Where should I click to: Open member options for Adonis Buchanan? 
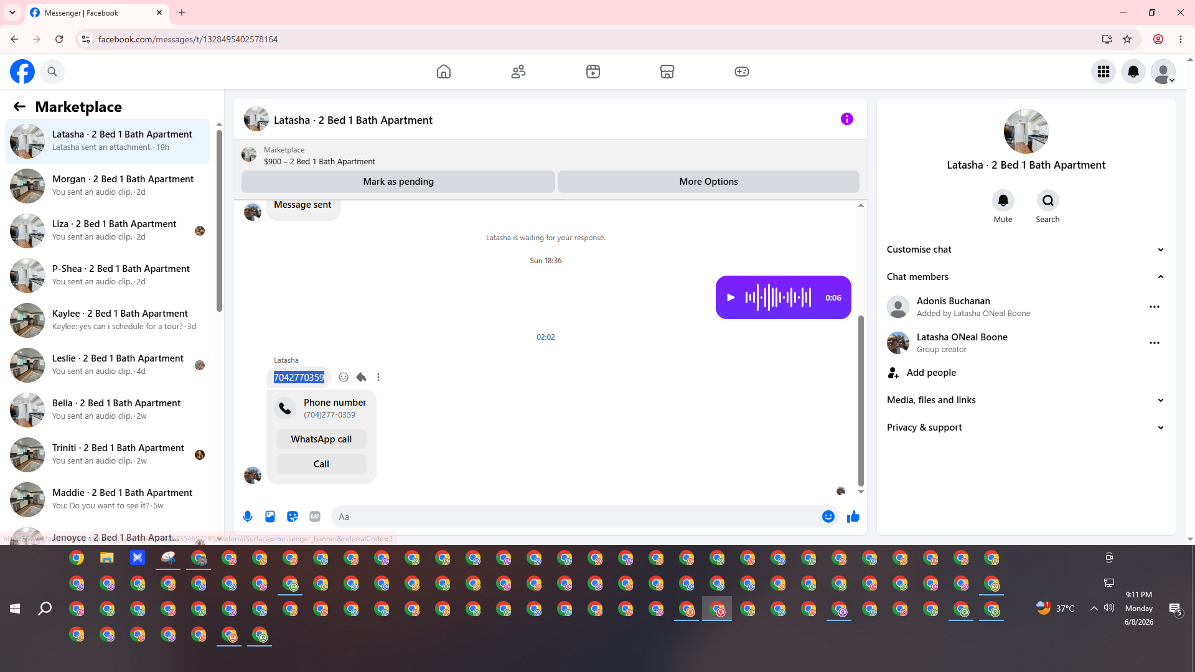click(1155, 307)
